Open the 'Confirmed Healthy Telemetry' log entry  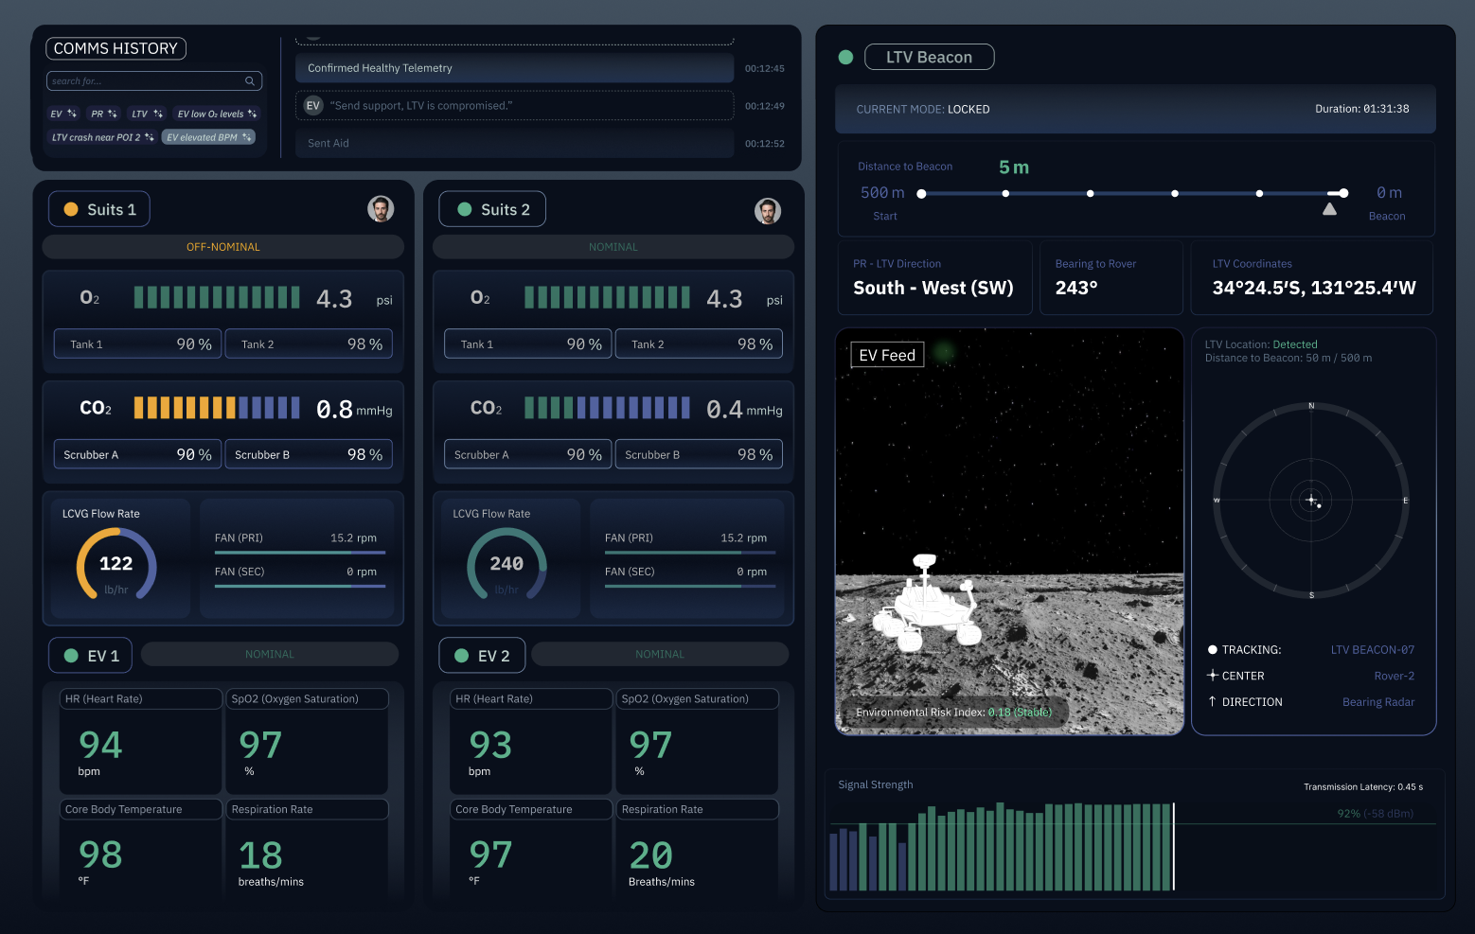[514, 68]
